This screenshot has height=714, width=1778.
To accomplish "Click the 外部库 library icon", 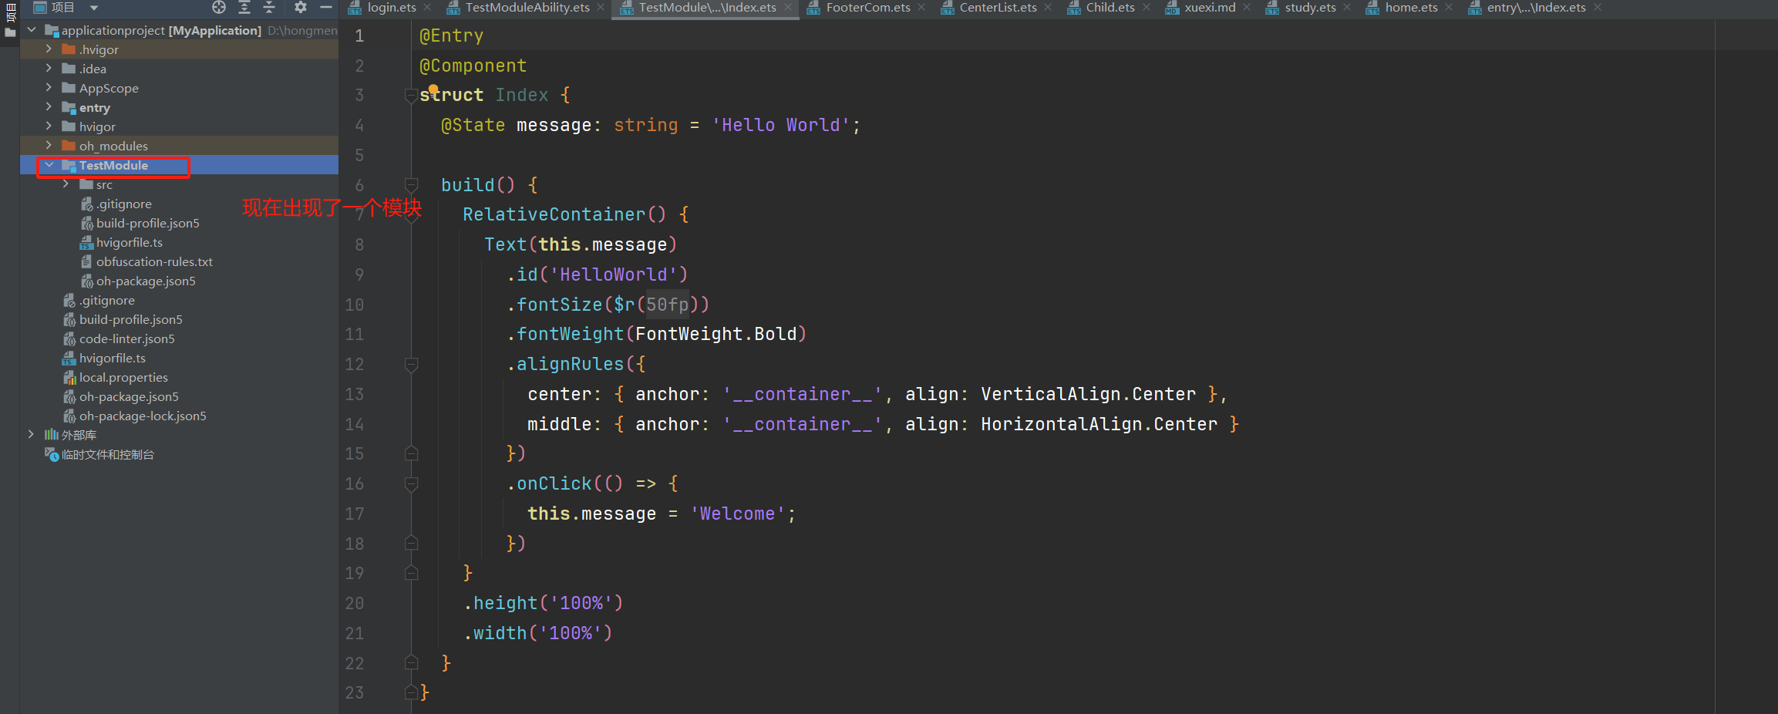I will tap(52, 435).
